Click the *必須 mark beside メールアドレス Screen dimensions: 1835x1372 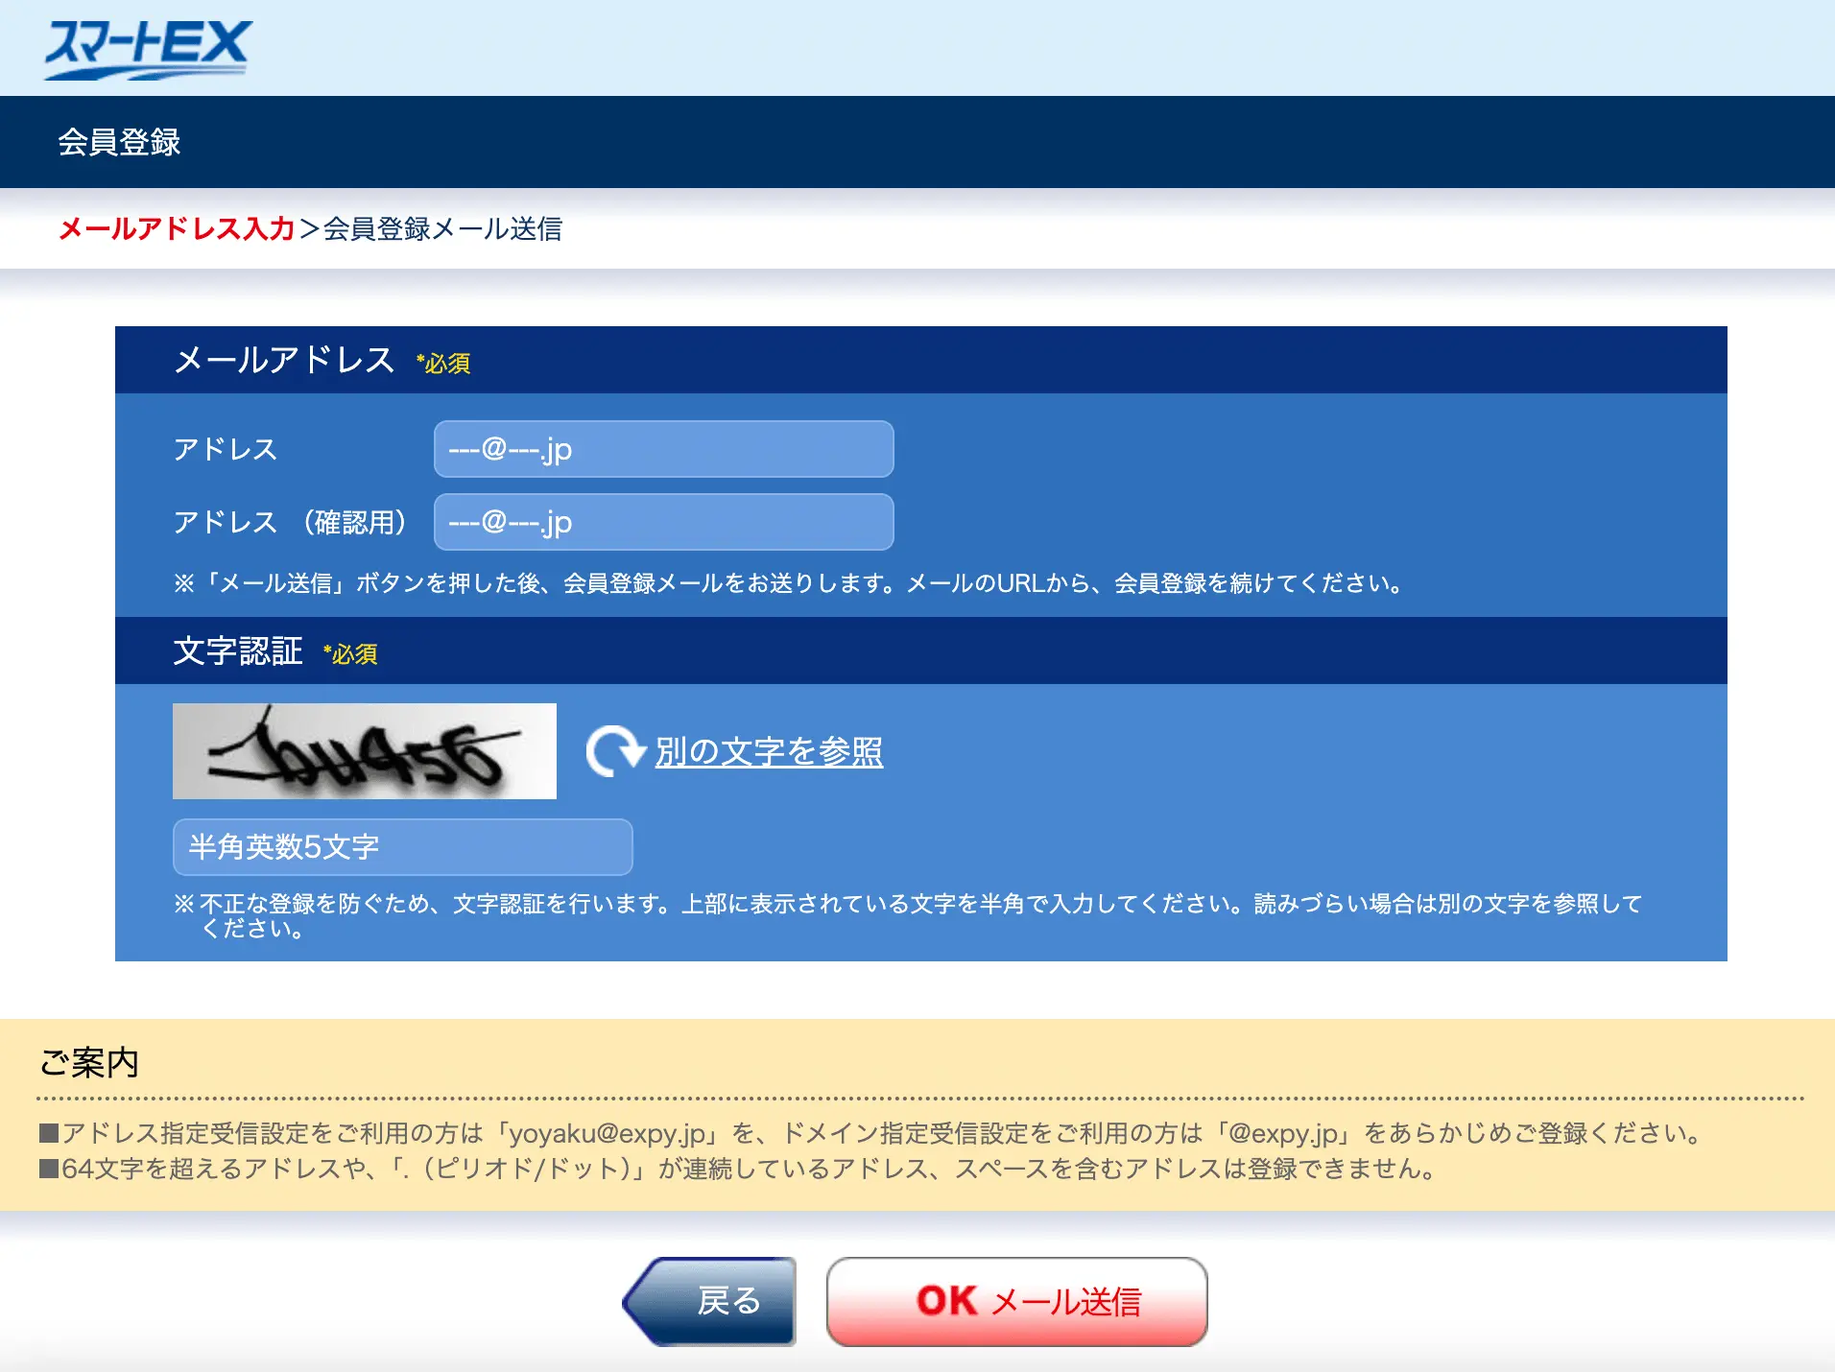443,363
